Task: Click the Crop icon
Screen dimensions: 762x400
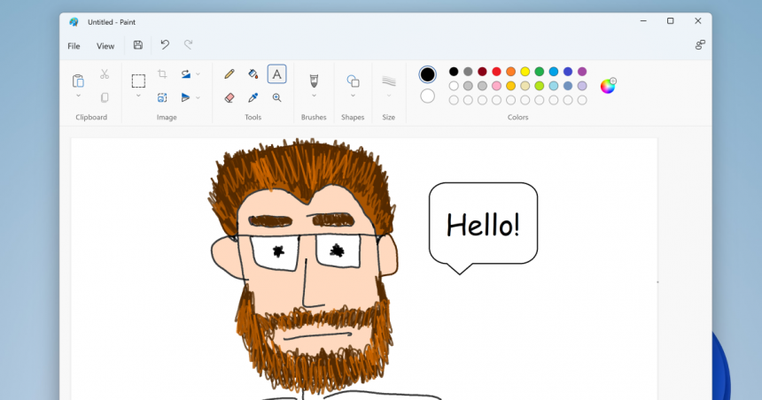Action: coord(162,73)
